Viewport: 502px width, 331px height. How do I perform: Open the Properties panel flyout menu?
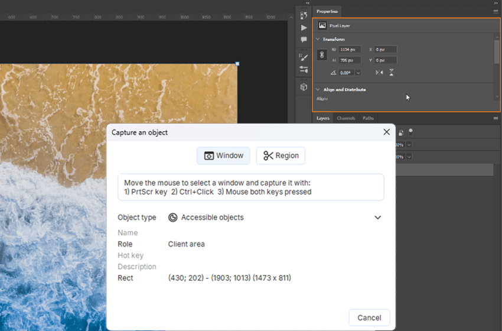point(496,11)
